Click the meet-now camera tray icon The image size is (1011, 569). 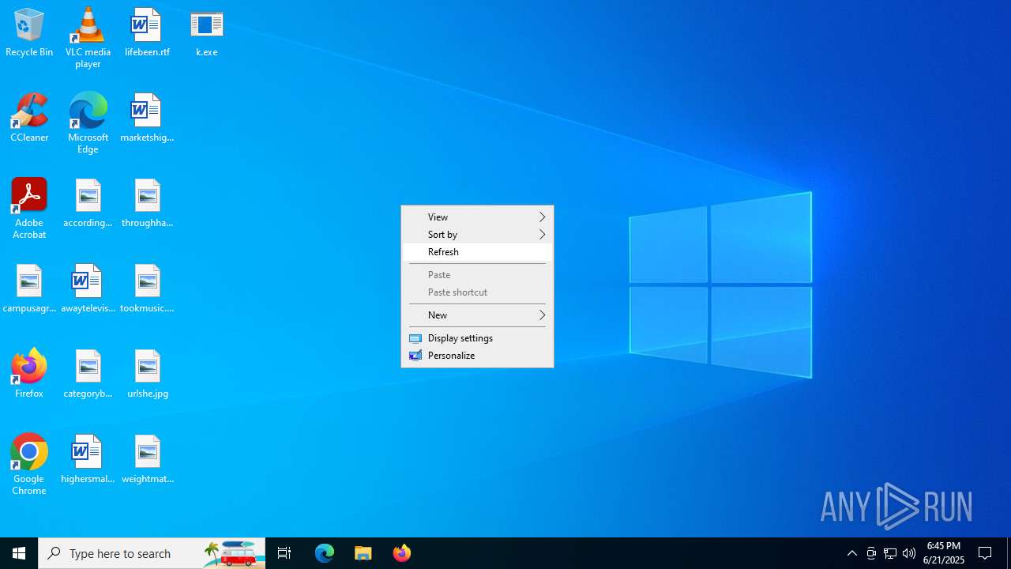click(x=871, y=553)
